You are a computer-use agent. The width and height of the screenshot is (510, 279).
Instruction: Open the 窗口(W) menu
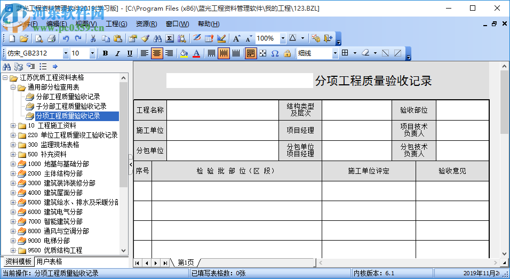click(177, 23)
